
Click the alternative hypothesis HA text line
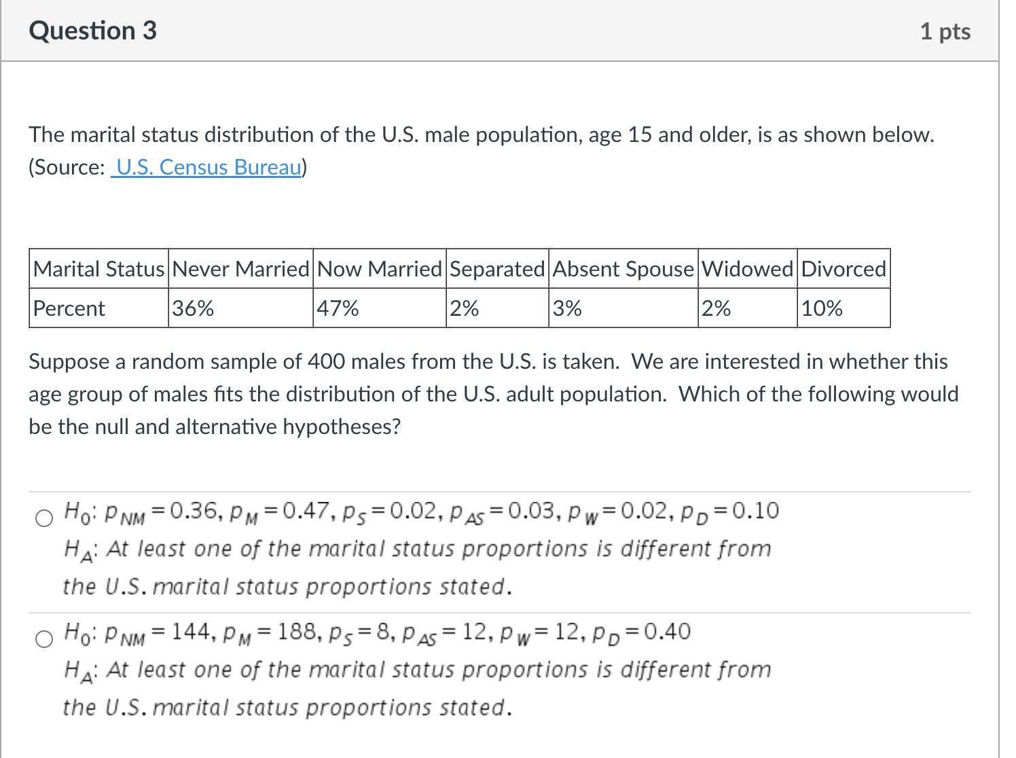(x=417, y=549)
